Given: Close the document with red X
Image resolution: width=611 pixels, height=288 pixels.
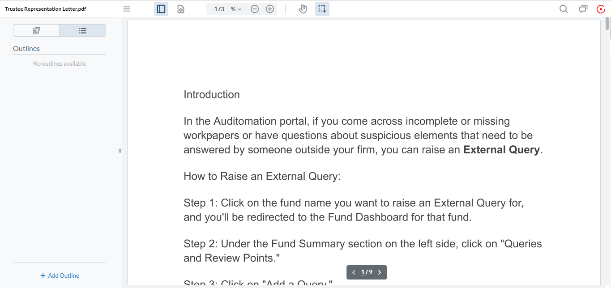Looking at the screenshot, I should pos(601,9).
